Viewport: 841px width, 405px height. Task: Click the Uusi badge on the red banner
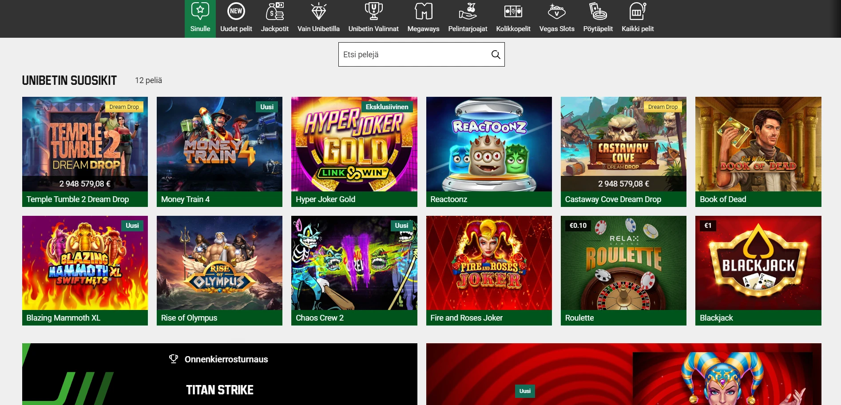click(x=525, y=391)
